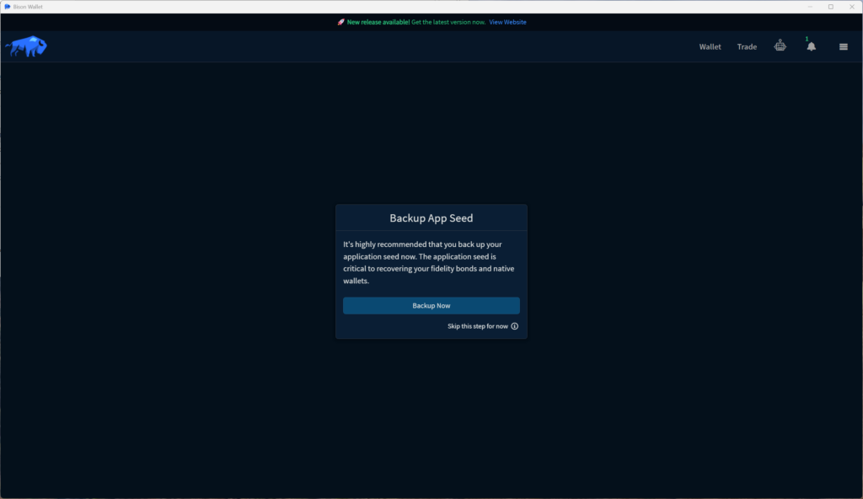Click "Get the latest version now" text
The width and height of the screenshot is (863, 499).
448,22
